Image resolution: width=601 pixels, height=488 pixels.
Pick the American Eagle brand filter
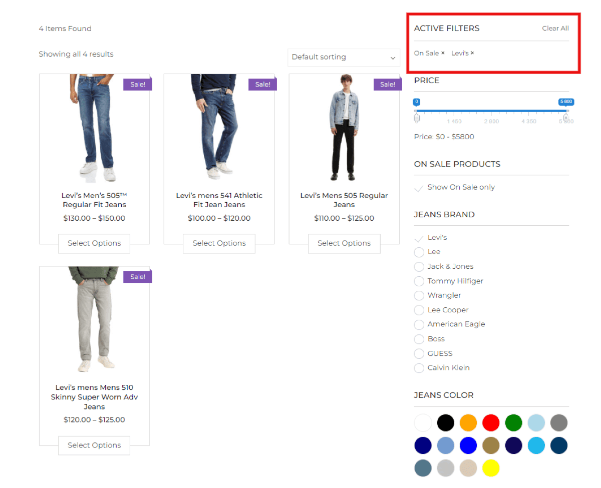tap(419, 325)
